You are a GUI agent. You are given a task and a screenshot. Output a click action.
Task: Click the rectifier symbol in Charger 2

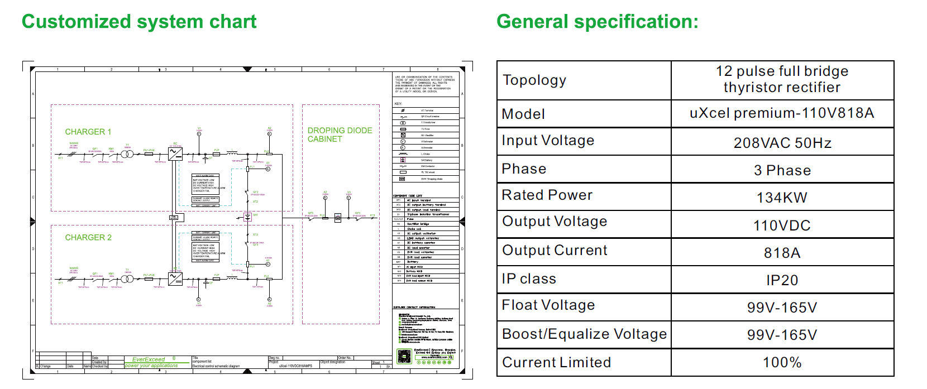click(x=175, y=278)
